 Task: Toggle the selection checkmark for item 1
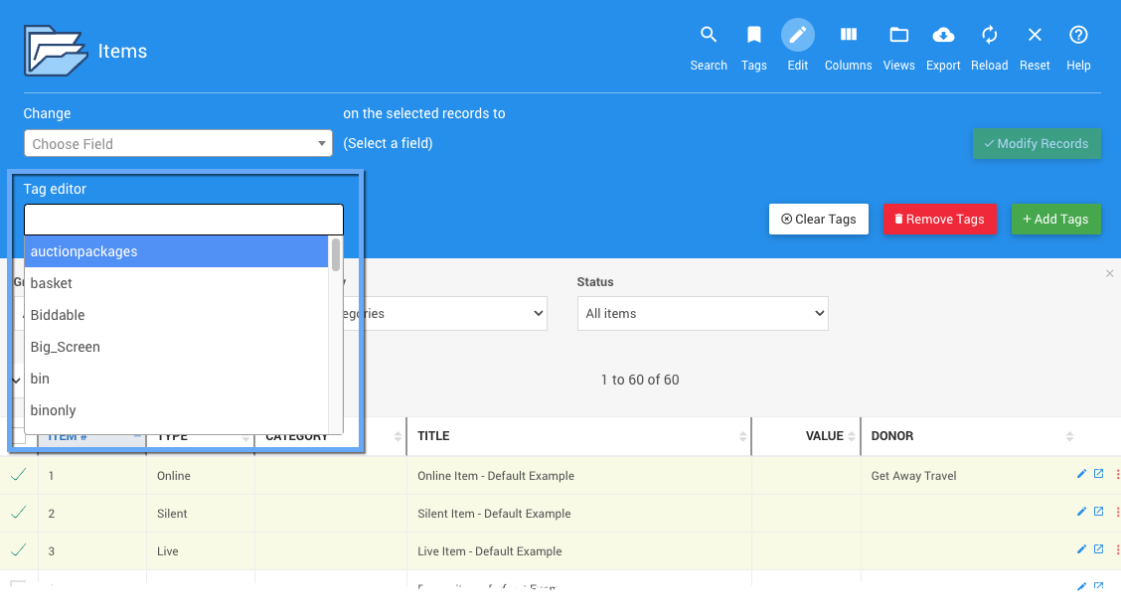point(19,475)
